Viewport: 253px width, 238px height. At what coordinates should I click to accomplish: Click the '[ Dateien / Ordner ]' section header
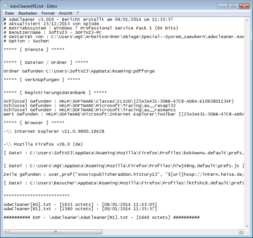tap(46, 62)
